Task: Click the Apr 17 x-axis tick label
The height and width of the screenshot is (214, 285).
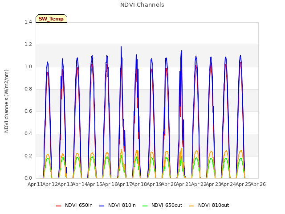Action: pyautogui.click(x=124, y=184)
